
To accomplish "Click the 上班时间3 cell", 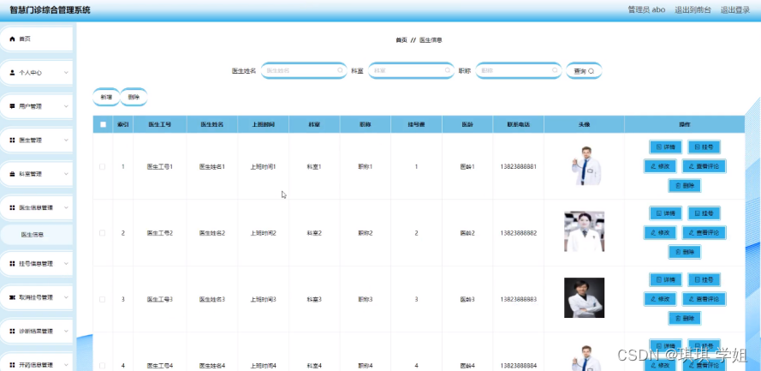I will click(264, 300).
